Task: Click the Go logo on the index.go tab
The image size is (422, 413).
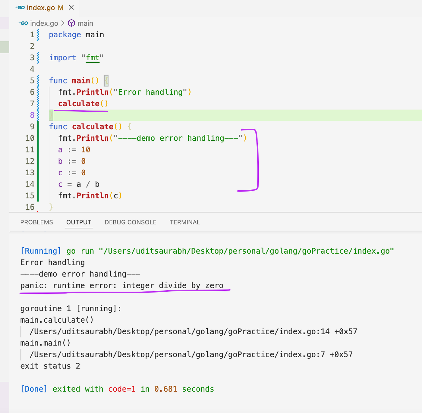Action: click(20, 8)
